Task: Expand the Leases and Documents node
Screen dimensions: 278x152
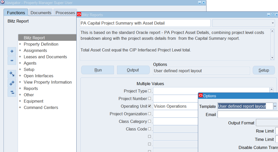Action: (x=20, y=57)
